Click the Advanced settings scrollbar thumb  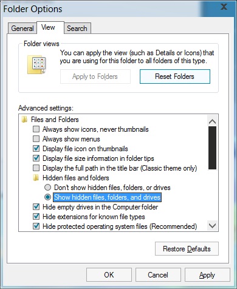click(212, 148)
